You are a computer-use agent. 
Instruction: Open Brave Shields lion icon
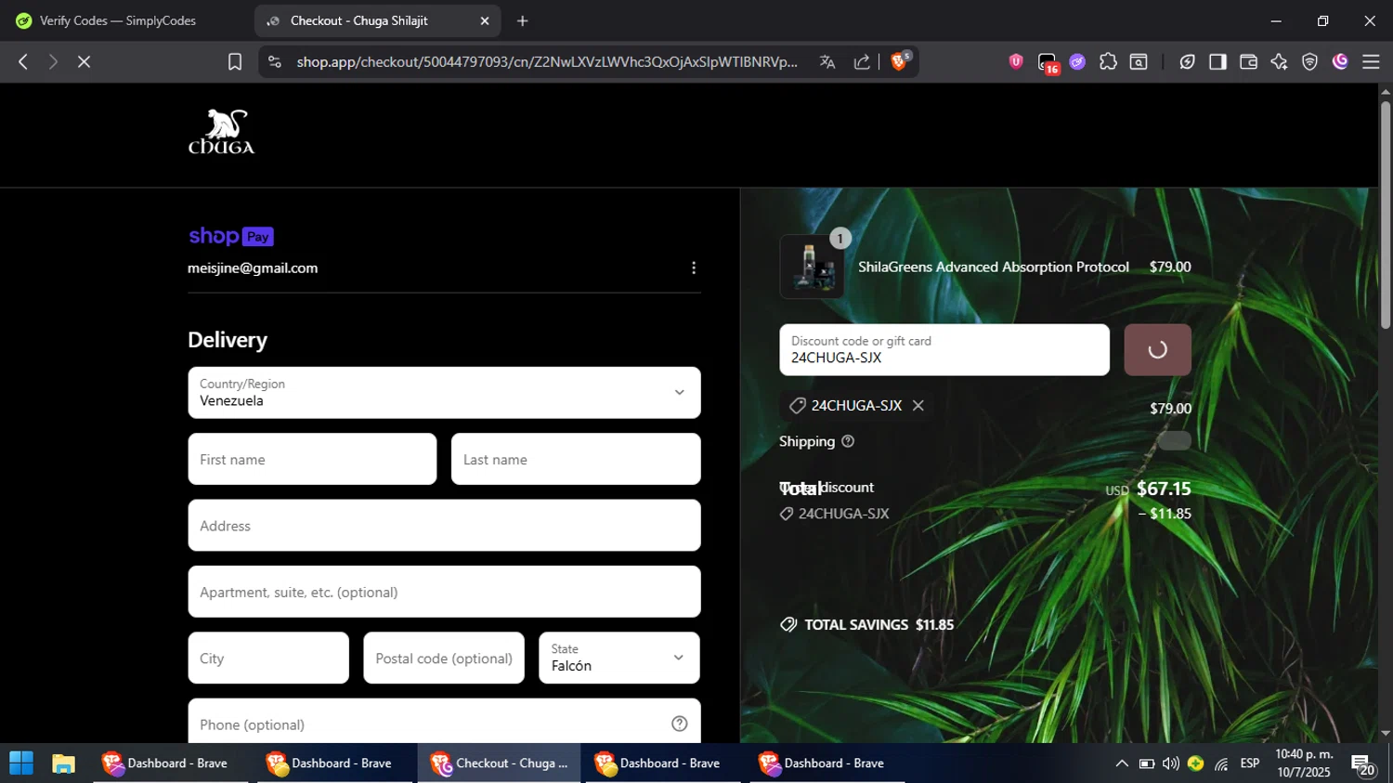[x=900, y=61]
